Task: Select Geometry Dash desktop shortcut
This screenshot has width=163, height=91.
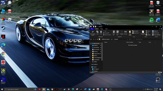Action: click(x=3, y=72)
